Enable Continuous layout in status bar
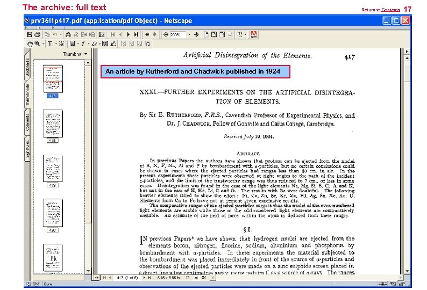427x290 pixels. coord(196,278)
